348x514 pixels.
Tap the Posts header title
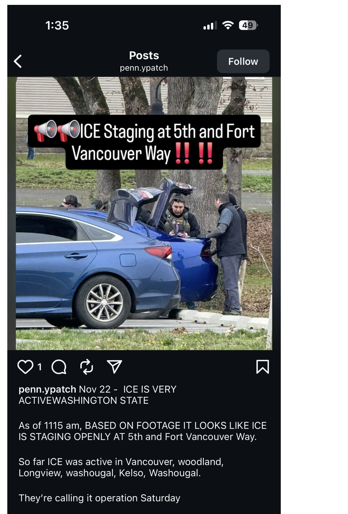point(144,55)
